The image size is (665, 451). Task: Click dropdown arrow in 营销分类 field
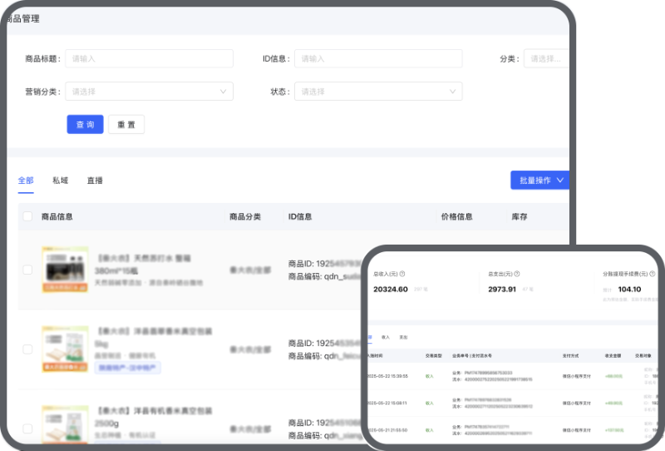pyautogui.click(x=223, y=92)
